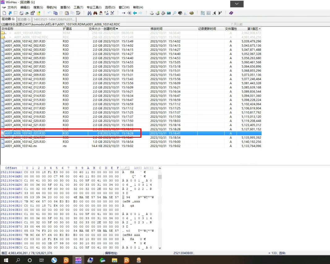Click the hex pane vertical scrollbar thumb

pos(160,177)
